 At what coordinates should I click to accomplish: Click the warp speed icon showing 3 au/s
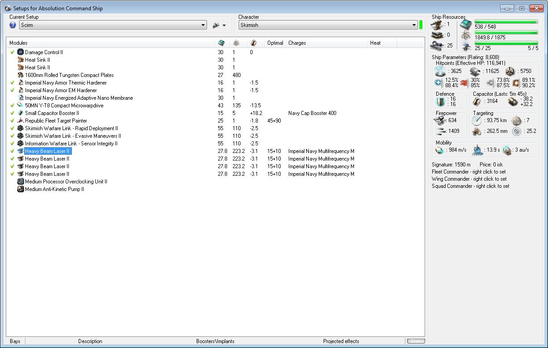pyautogui.click(x=506, y=150)
